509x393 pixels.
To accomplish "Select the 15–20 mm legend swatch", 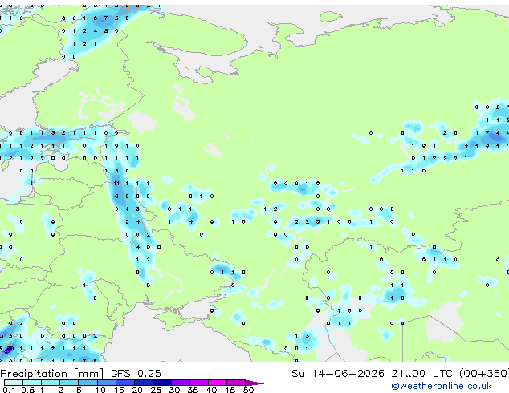I will (x=124, y=383).
